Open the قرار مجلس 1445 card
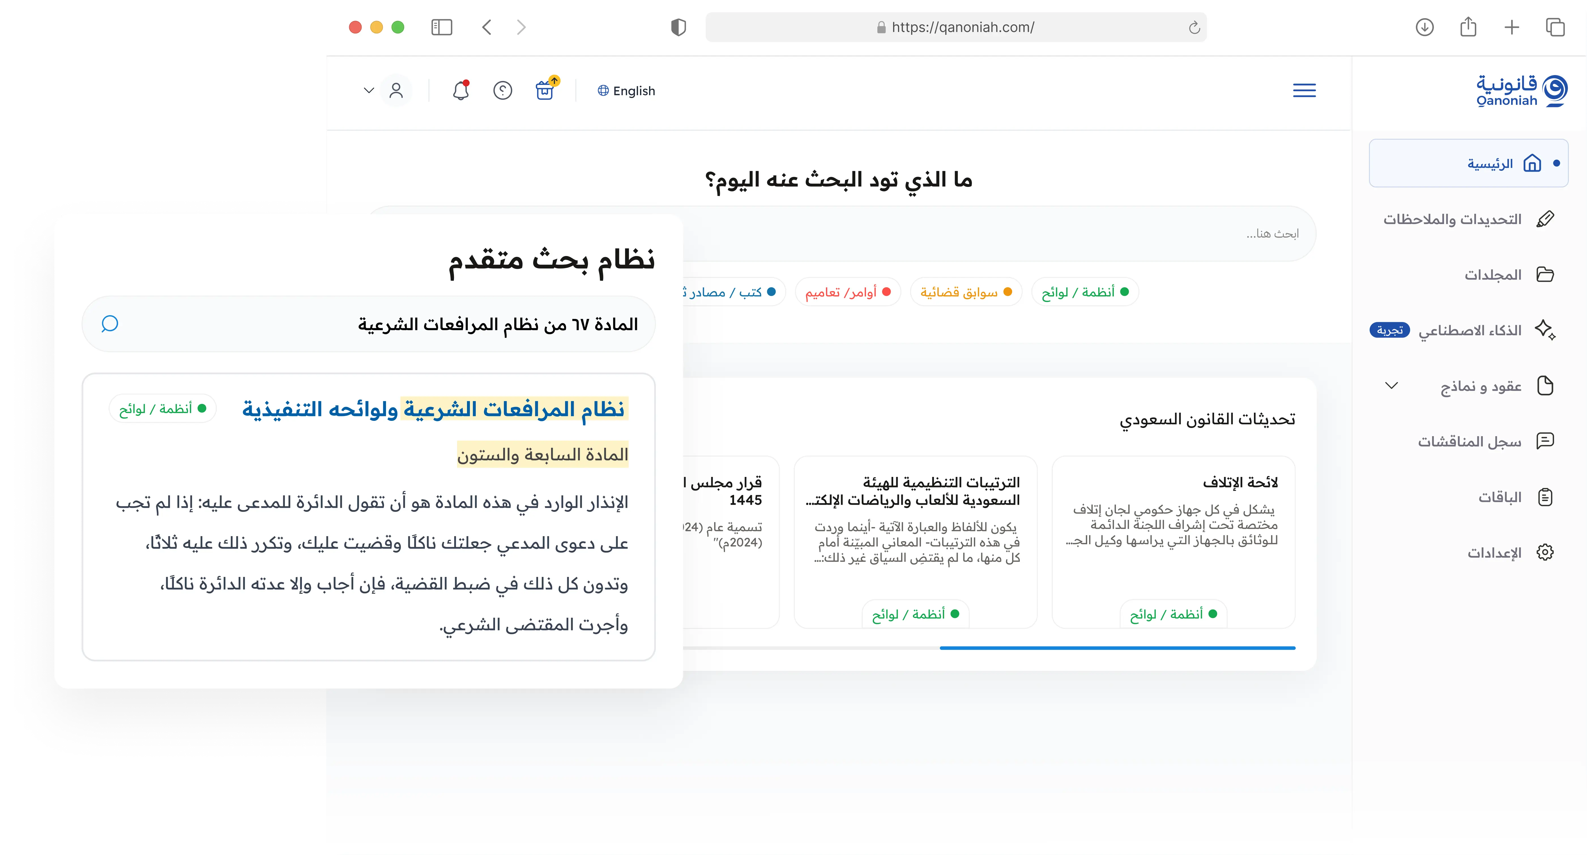This screenshot has width=1587, height=855. 731,542
